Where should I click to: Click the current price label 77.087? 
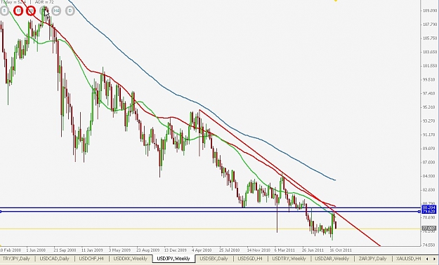[429, 229]
